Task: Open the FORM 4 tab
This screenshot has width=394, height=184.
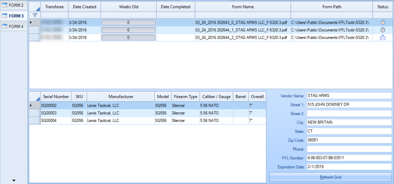Action: point(14,27)
